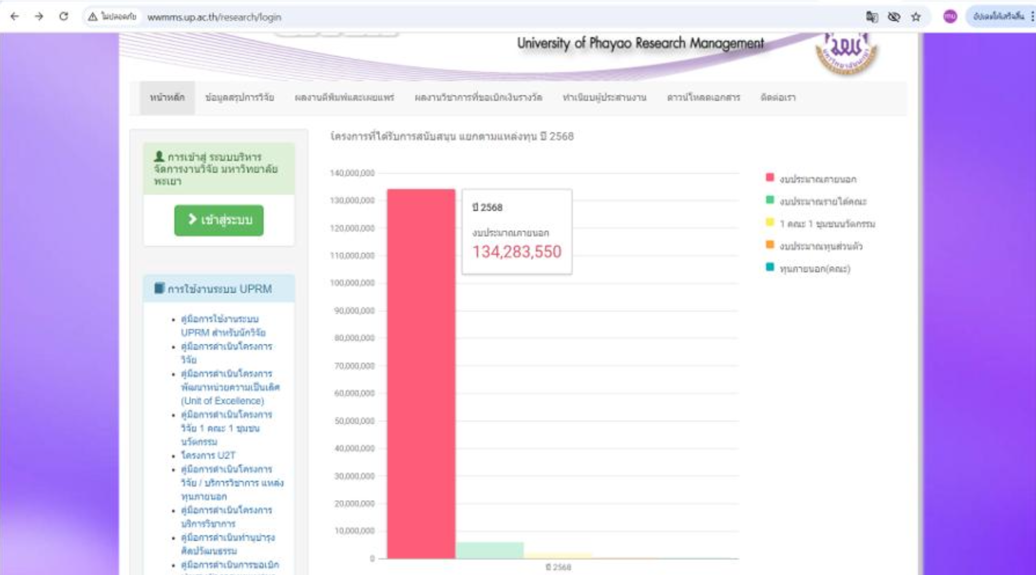Go forward in browser history

[x=39, y=17]
